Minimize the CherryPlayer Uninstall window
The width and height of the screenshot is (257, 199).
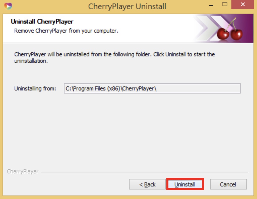[211, 5]
